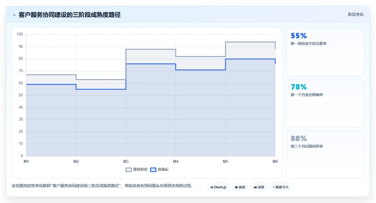Screen dimensions: 376x203
Task: Click the 第一个月责任明确率 label
Action: pyautogui.click(x=307, y=95)
